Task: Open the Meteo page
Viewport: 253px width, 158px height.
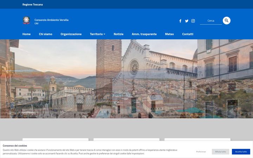Action: [x=169, y=34]
